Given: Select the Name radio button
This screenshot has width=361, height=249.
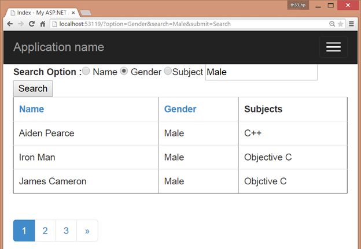Looking at the screenshot, I should point(86,71).
